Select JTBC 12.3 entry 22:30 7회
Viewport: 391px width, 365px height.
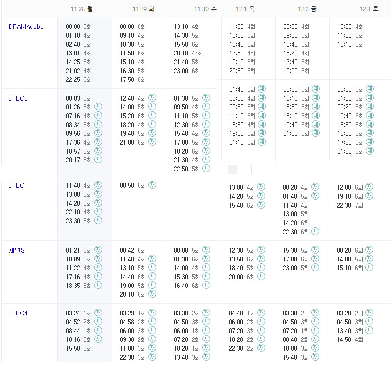coord(350,205)
